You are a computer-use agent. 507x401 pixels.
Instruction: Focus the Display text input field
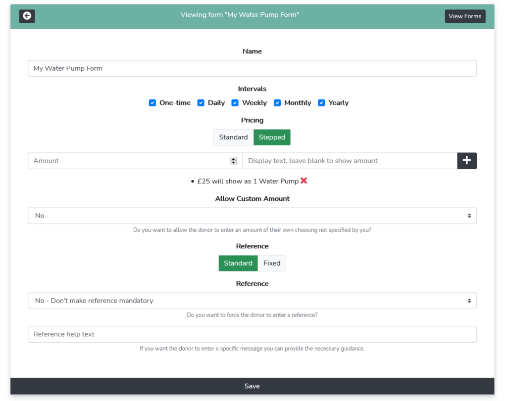[x=350, y=161]
